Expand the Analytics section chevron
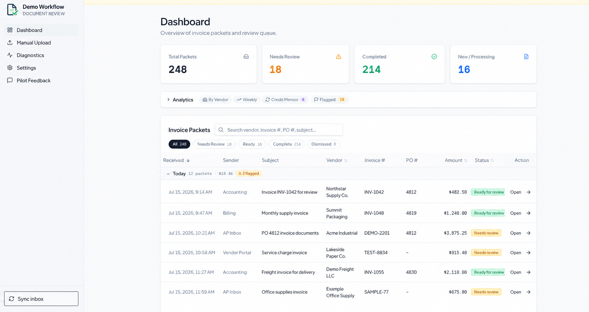Image resolution: width=589 pixels, height=312 pixels. 168,100
